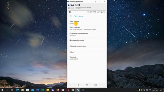Open the 52% zoom scale dropdown
Viewport: 164px width, 92px height.
coord(71,8)
